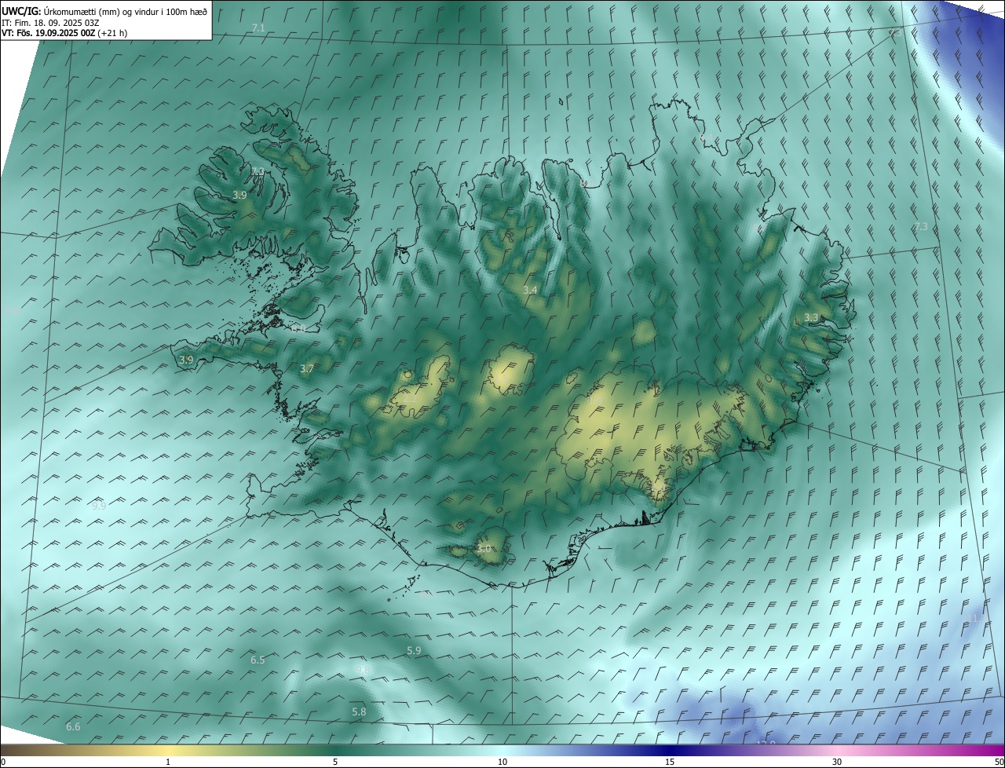Viewport: 1005px width, 768px height.
Task: Click the '3.4' value label in north Iceland
Action: (530, 291)
